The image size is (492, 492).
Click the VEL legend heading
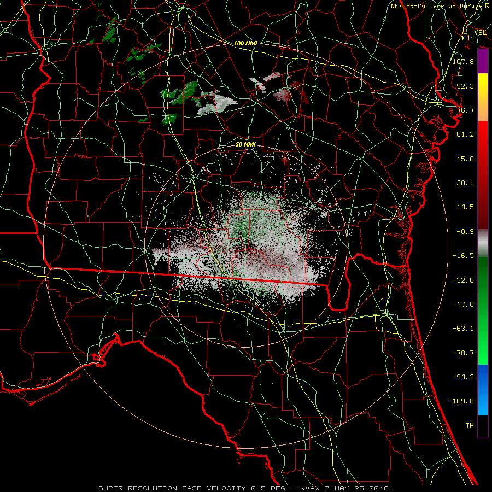tap(480, 33)
